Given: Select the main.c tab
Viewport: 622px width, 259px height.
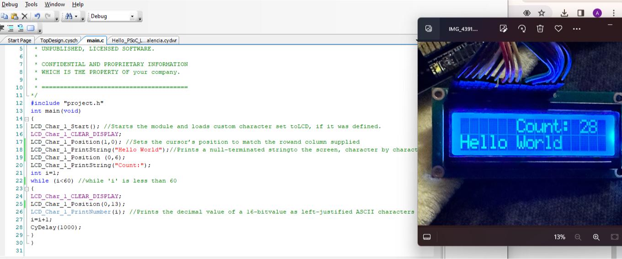Looking at the screenshot, I should coord(95,40).
